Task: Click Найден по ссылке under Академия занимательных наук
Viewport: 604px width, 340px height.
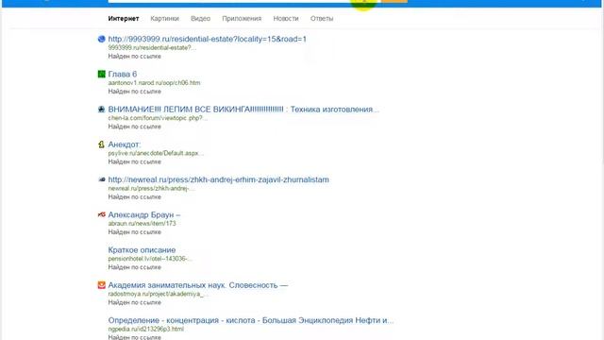Action: [134, 302]
